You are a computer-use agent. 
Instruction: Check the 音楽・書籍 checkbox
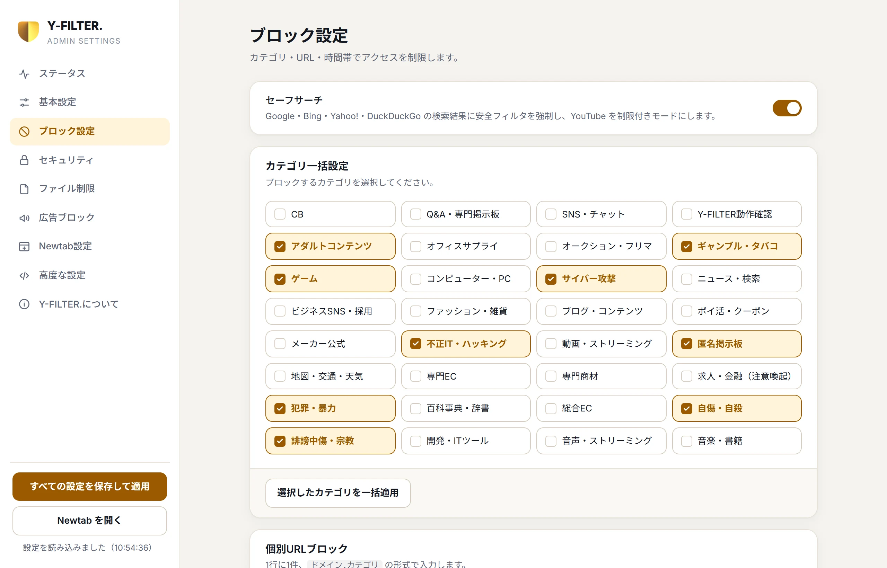[x=687, y=441]
